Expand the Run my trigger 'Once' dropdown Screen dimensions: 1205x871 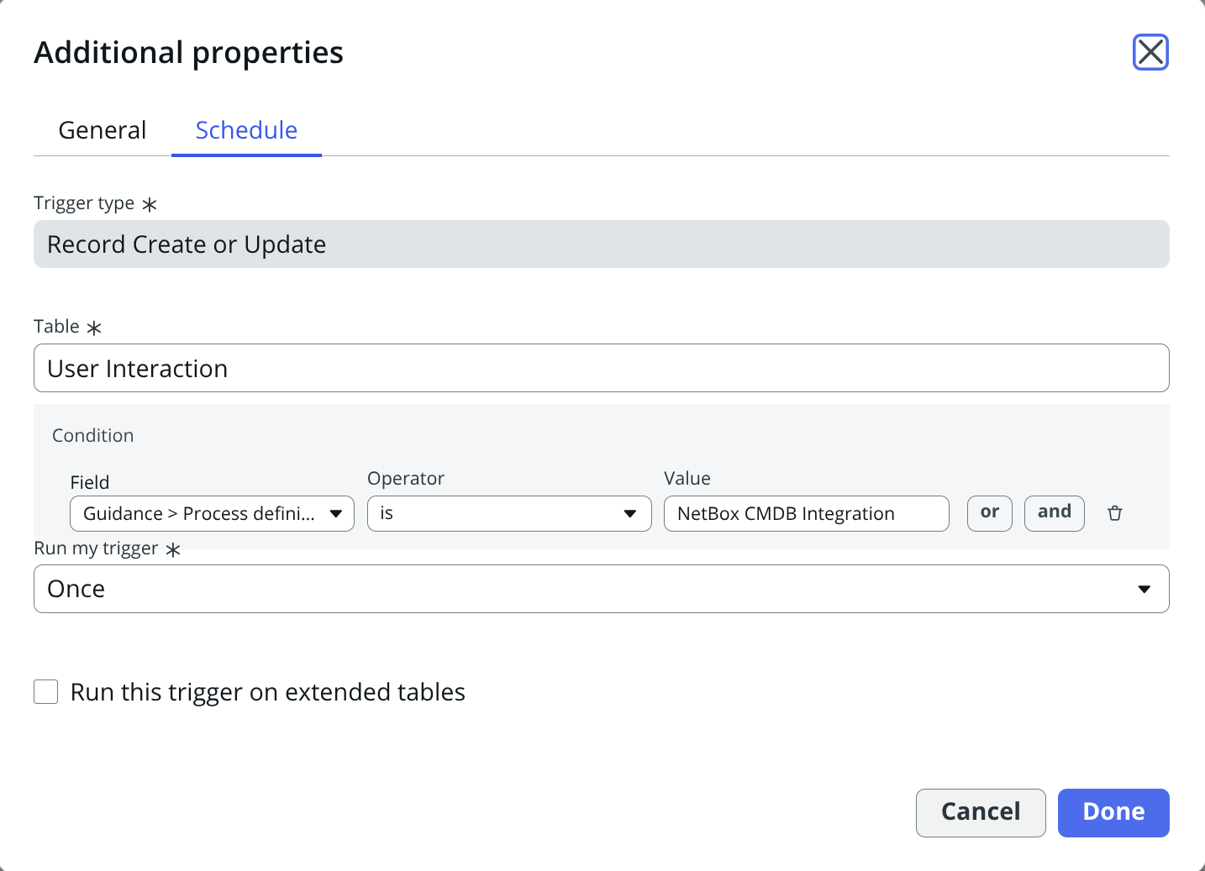coord(588,589)
